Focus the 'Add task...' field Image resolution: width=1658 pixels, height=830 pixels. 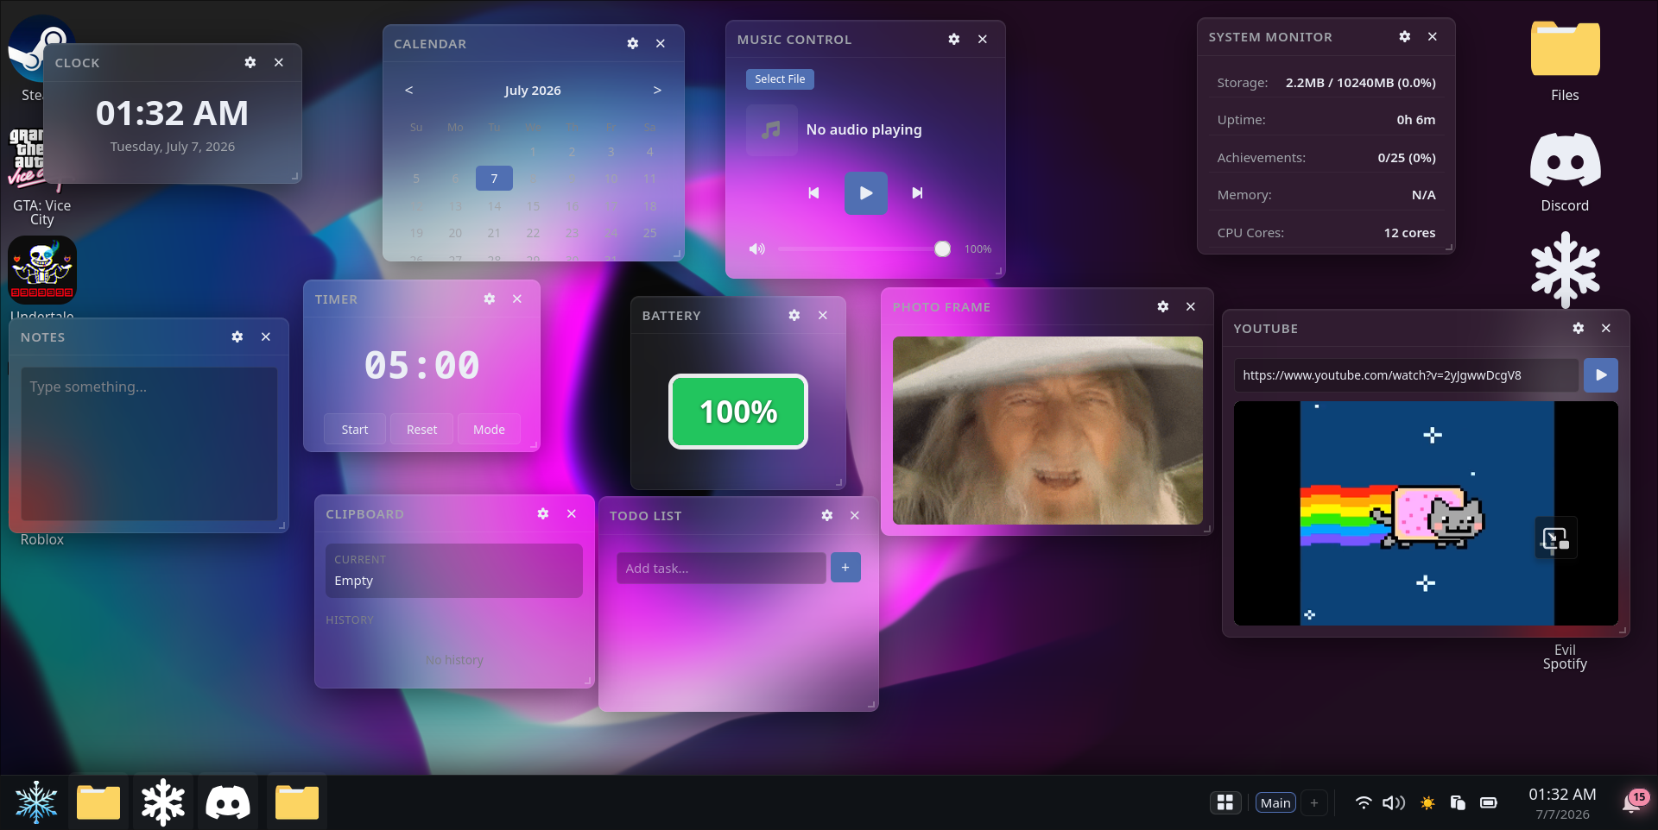[x=721, y=568]
